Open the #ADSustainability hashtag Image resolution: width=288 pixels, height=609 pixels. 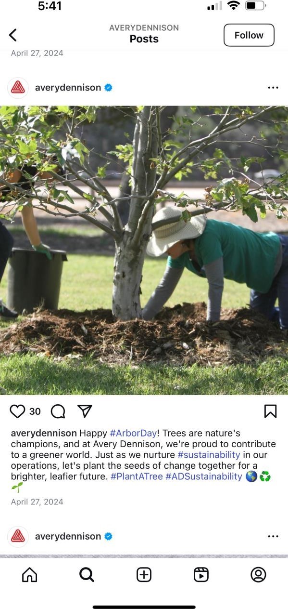204,476
